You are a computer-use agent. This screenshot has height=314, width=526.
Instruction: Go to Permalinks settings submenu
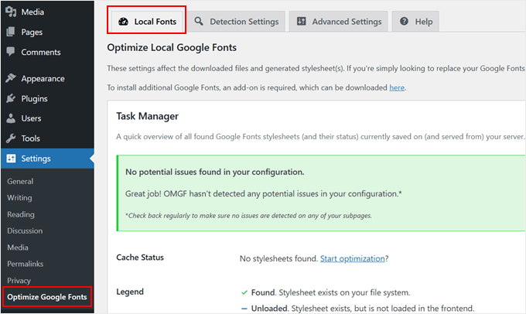click(x=26, y=264)
